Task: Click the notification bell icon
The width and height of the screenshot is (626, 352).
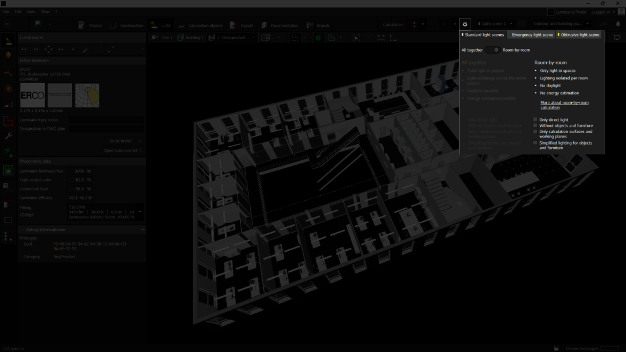Action: coord(618,24)
